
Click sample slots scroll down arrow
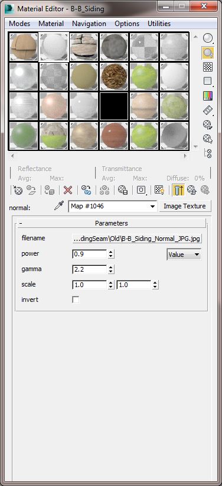tap(195, 146)
